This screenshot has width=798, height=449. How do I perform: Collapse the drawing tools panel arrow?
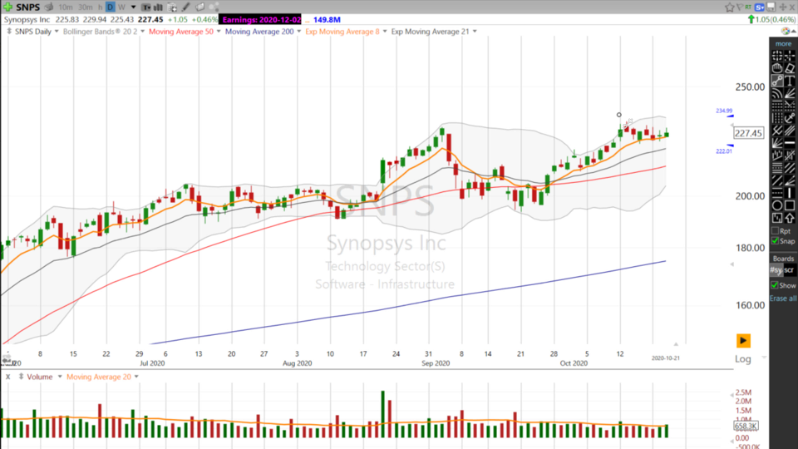[x=794, y=32]
